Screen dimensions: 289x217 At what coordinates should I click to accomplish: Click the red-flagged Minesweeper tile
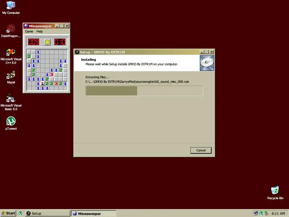tap(43, 84)
